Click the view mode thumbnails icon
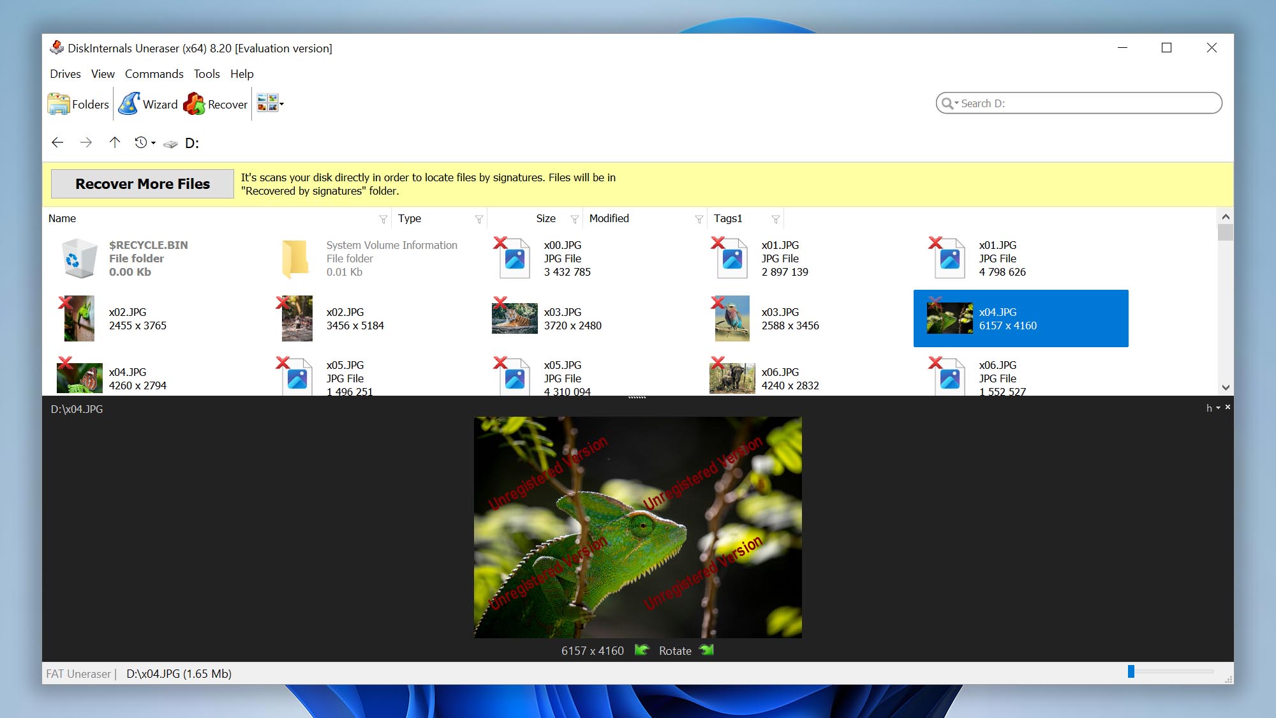This screenshot has width=1276, height=718. [267, 103]
